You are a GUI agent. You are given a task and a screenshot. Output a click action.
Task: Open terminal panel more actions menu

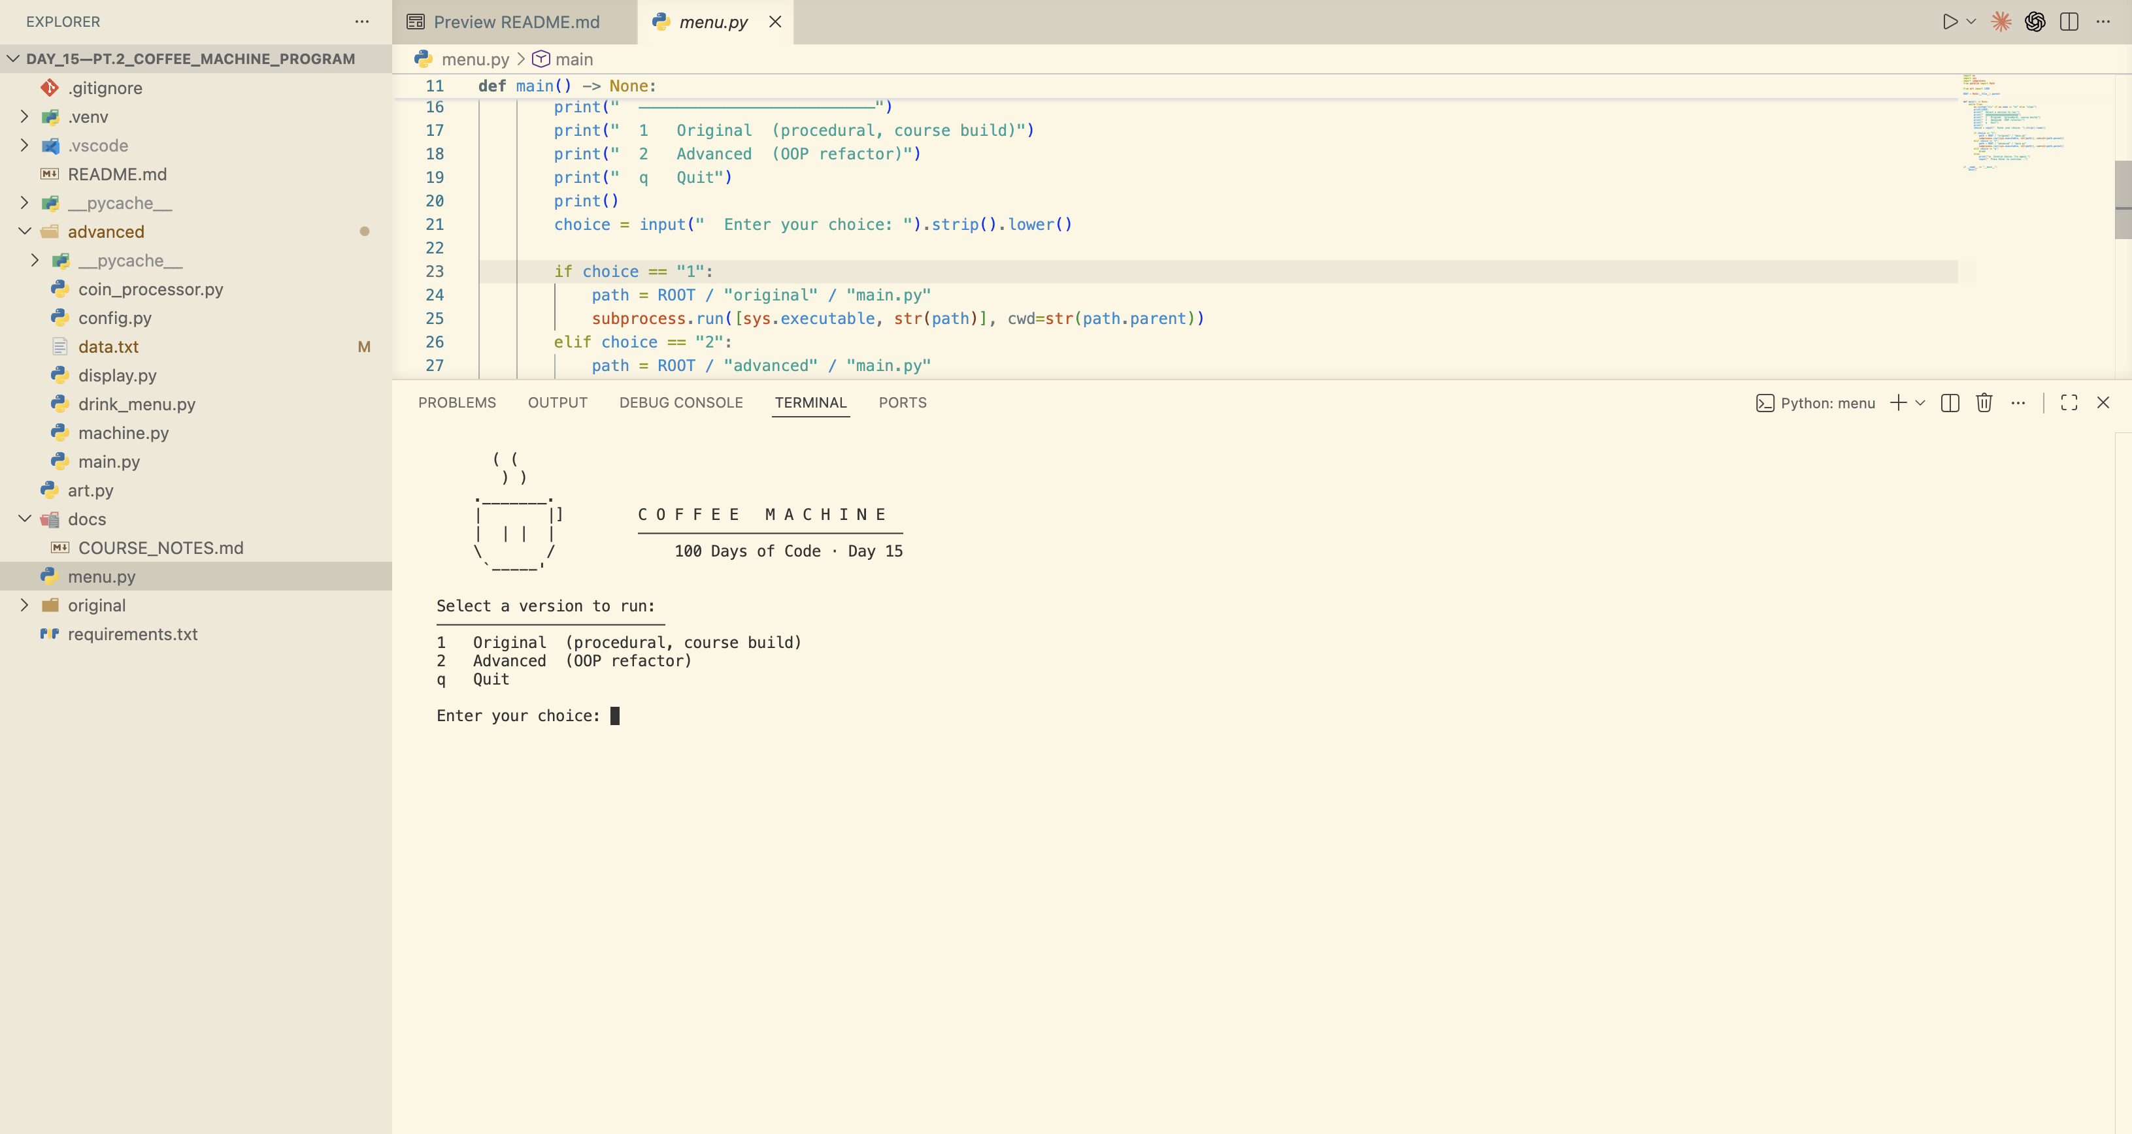[x=2018, y=403]
